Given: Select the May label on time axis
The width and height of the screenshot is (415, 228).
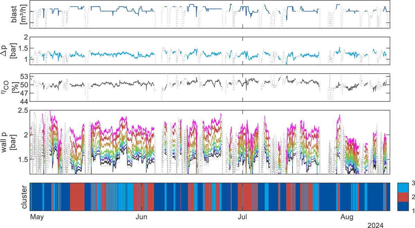Looking at the screenshot, I should click(36, 217).
